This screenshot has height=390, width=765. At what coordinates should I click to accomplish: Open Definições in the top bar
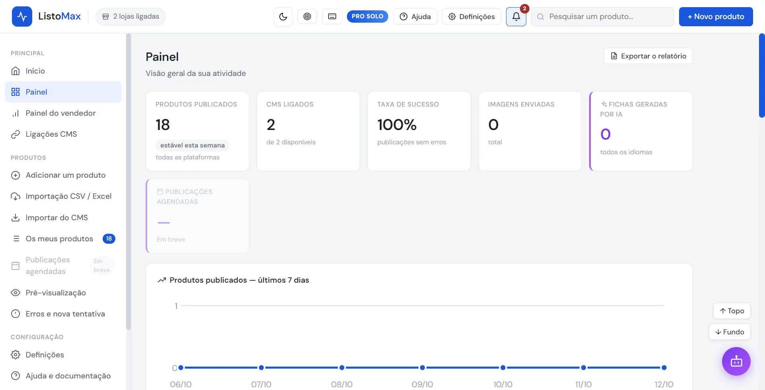(x=471, y=16)
